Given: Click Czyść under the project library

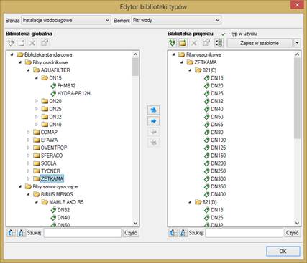Looking at the screenshot, I should coord(292,233).
